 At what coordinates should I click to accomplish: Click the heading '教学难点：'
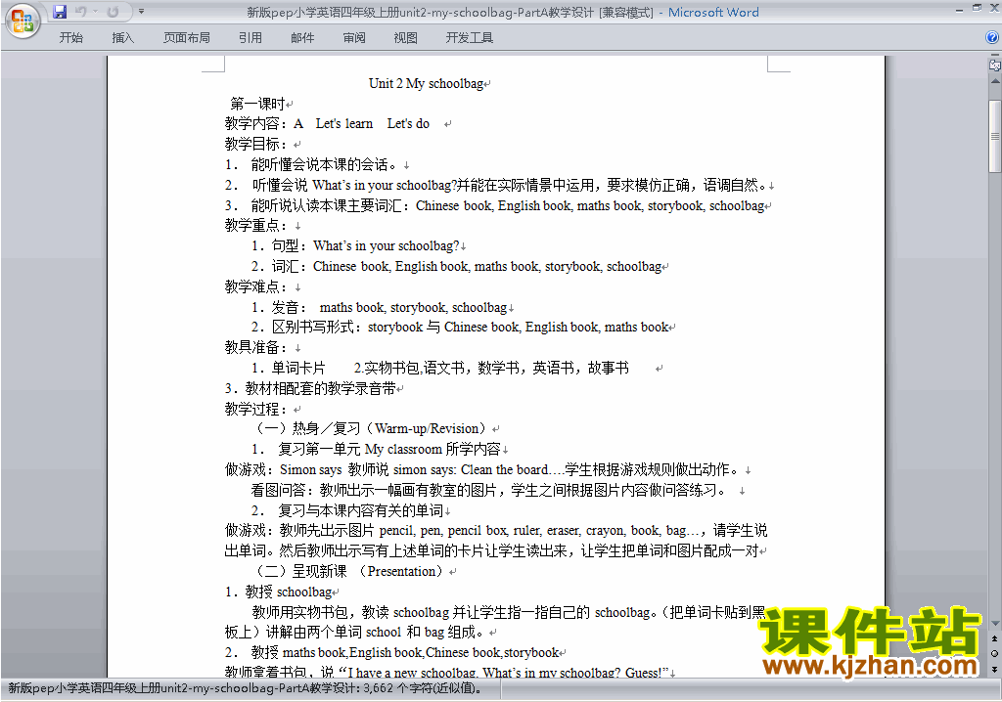tap(255, 286)
